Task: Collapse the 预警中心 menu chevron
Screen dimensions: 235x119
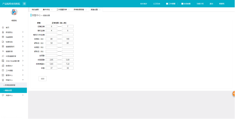Action: (x=23, y=80)
